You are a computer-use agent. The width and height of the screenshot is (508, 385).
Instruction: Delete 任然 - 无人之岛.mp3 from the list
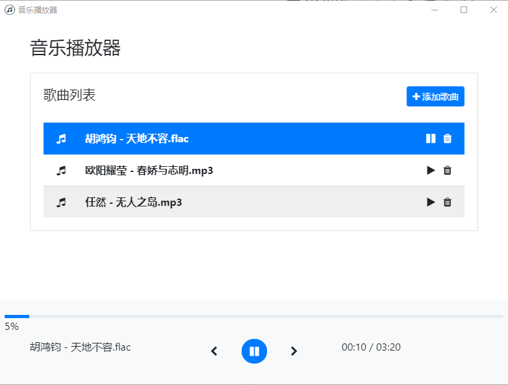448,202
